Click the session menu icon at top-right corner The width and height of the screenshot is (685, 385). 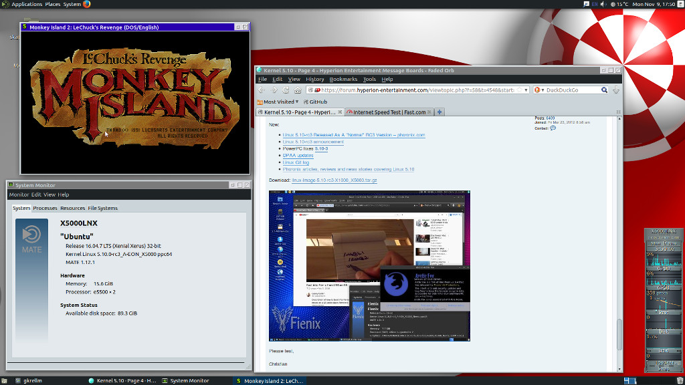(x=680, y=4)
